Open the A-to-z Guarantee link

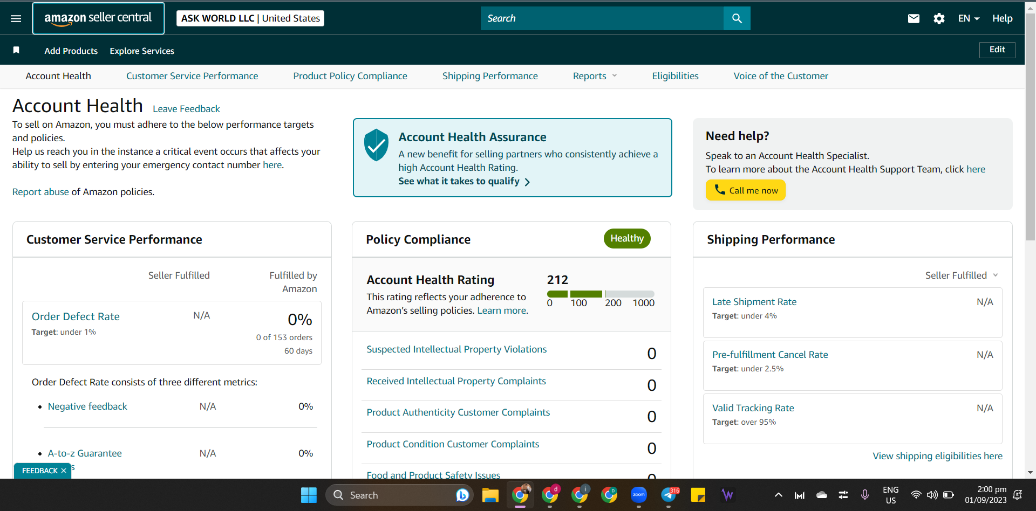click(85, 453)
